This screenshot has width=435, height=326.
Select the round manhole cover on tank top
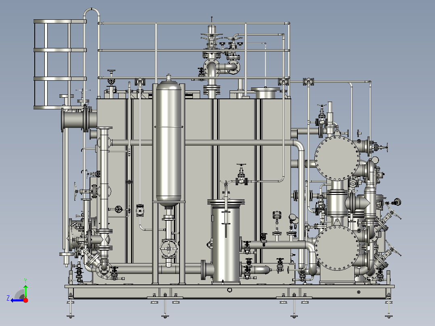266,93
